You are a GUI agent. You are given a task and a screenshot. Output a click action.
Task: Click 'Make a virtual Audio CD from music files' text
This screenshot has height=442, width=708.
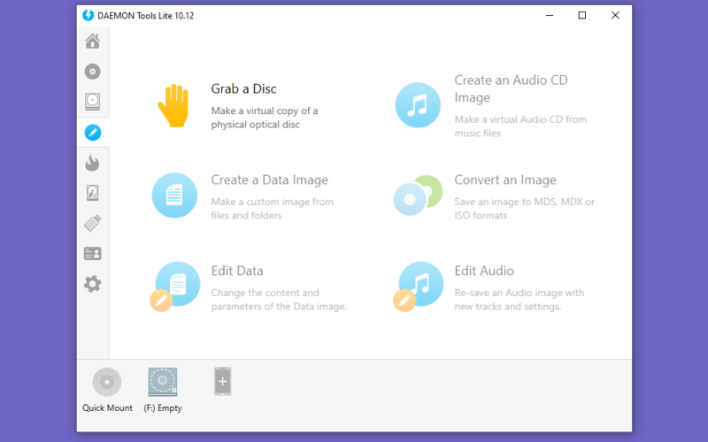[x=520, y=126]
